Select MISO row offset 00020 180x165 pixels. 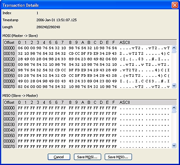coord(9,119)
